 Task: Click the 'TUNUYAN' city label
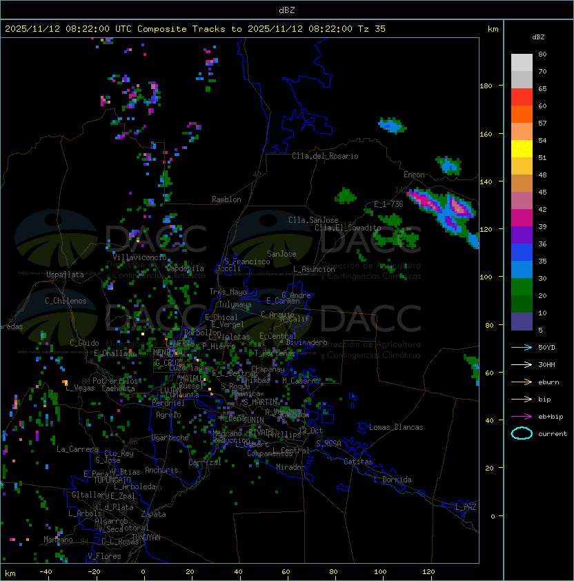pyautogui.click(x=146, y=538)
